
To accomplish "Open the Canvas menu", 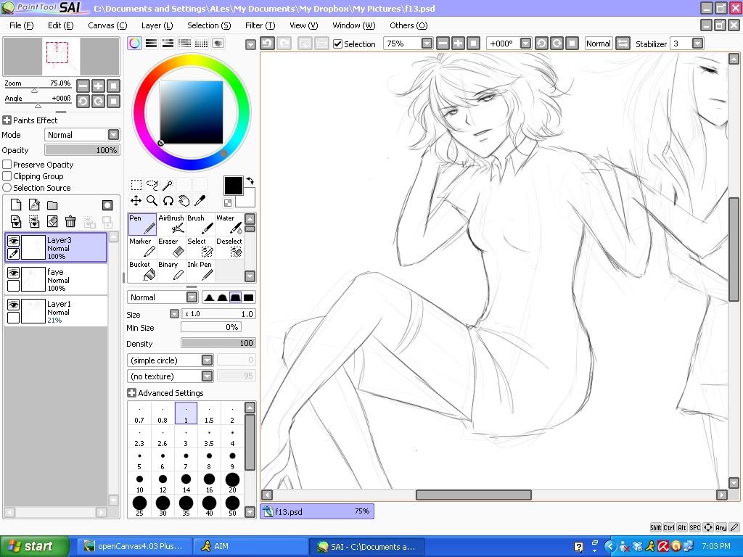I will [x=107, y=25].
